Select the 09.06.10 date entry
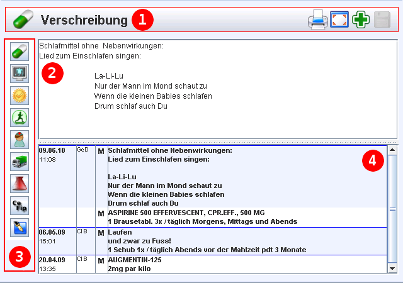 (52, 150)
